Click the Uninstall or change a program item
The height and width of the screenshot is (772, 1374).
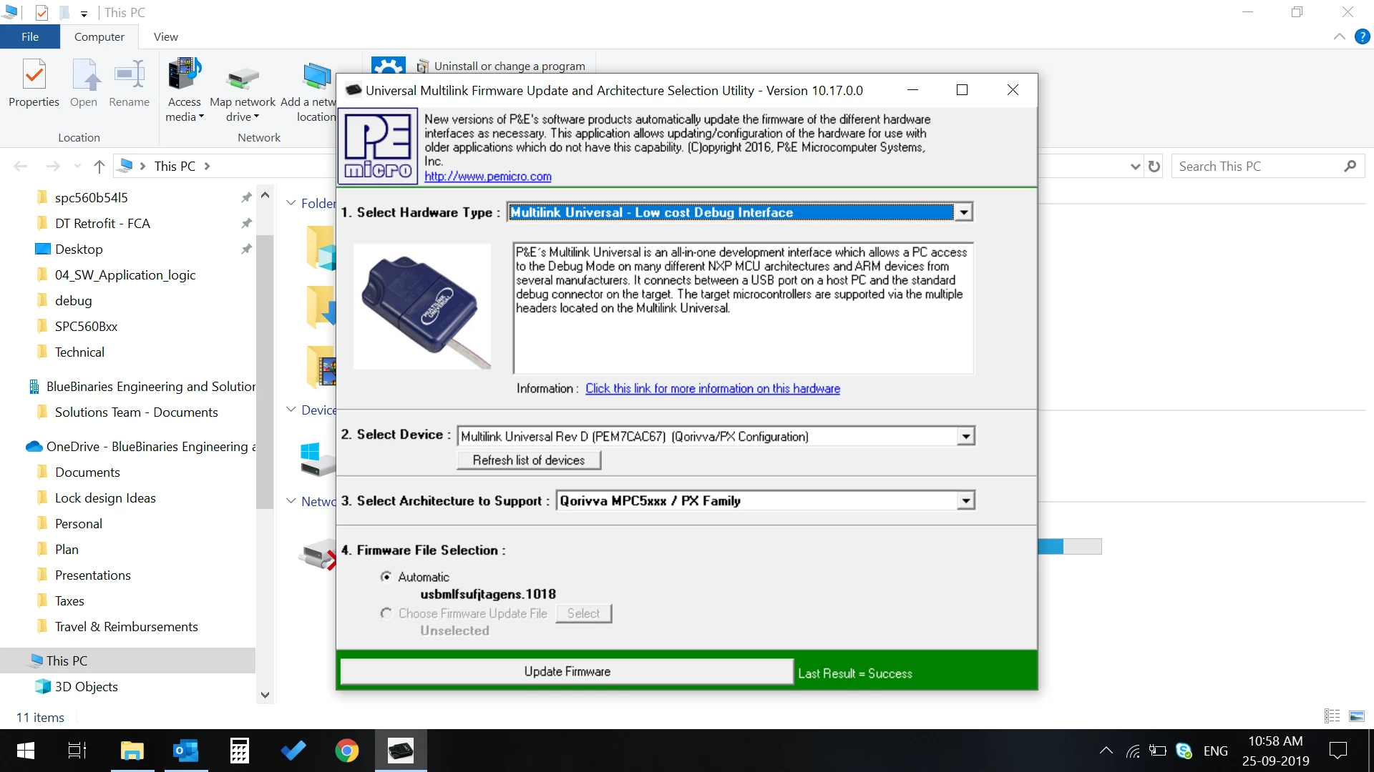point(501,66)
